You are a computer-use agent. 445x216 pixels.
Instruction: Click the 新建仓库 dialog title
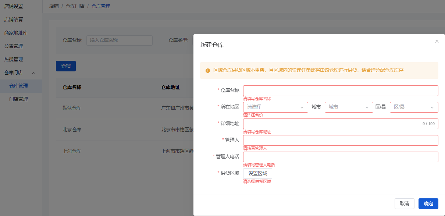[x=212, y=45]
